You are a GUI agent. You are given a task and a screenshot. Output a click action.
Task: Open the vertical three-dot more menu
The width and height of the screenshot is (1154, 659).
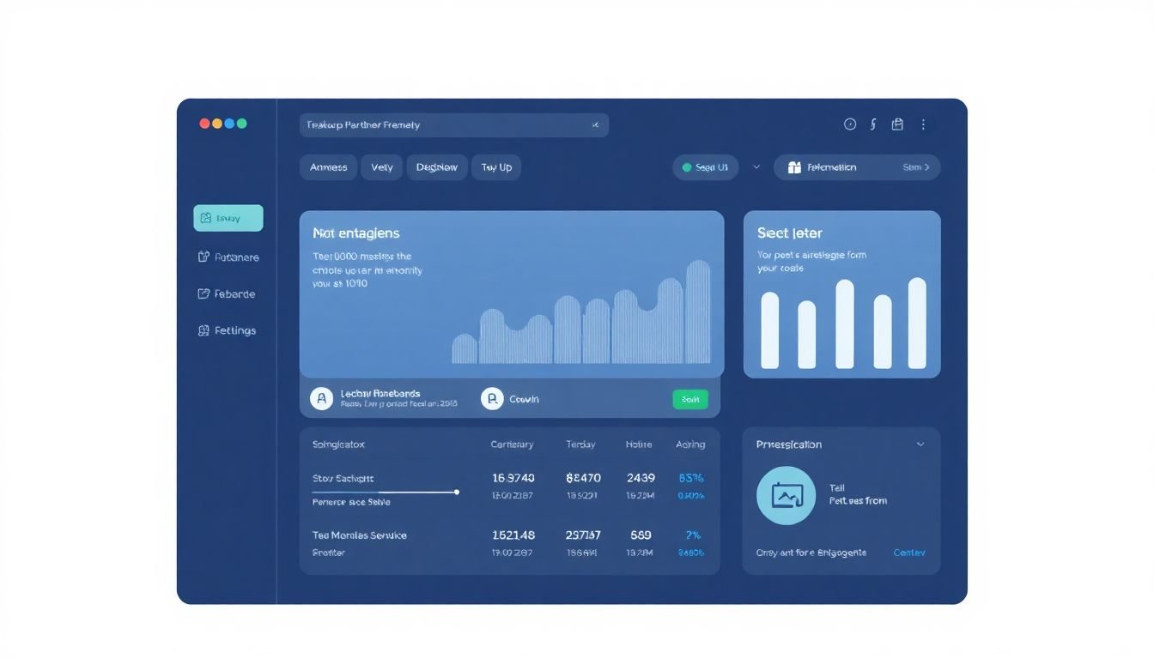click(x=923, y=124)
